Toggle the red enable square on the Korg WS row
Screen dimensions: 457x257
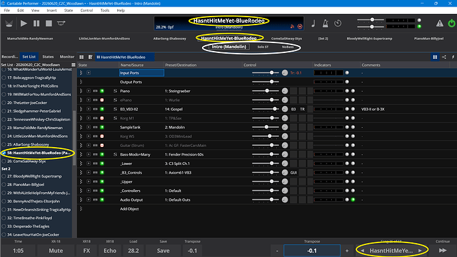coord(102,136)
